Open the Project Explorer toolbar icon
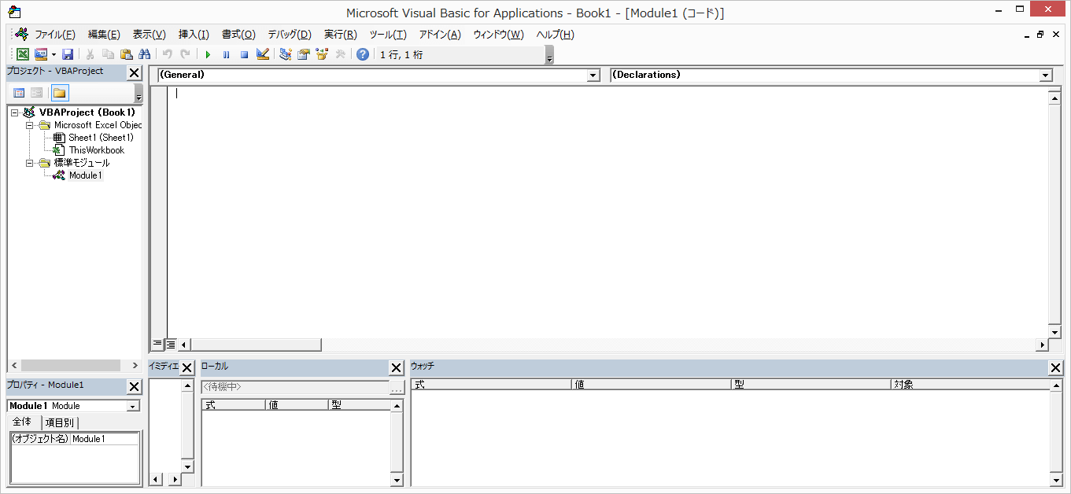This screenshot has height=494, width=1071. coord(285,54)
